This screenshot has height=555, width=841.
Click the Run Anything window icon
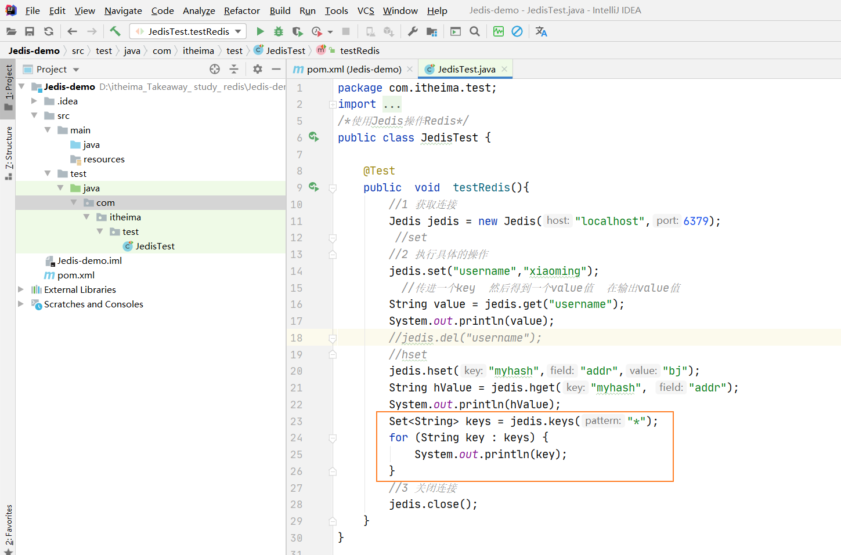pyautogui.click(x=456, y=31)
